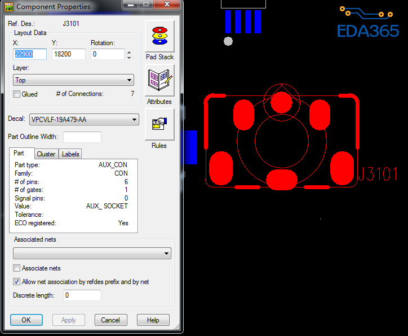
Task: Expand the Decal dropdown VPCVLF-19A479-AA
Action: tap(84, 120)
